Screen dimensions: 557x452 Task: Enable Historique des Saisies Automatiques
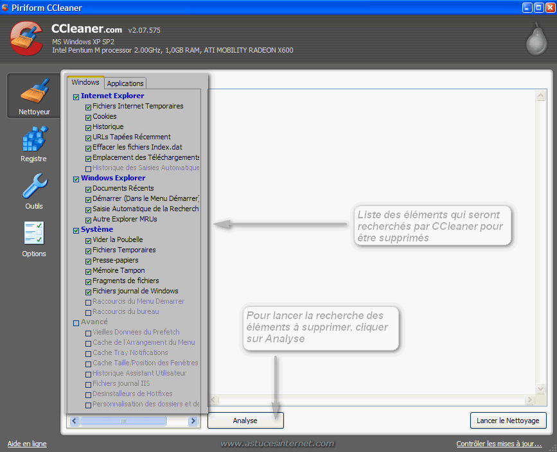[x=88, y=169]
